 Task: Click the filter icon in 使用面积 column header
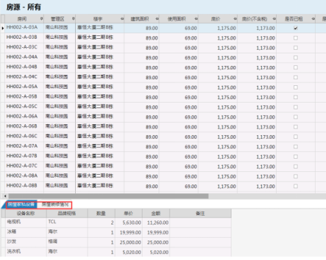196,19
